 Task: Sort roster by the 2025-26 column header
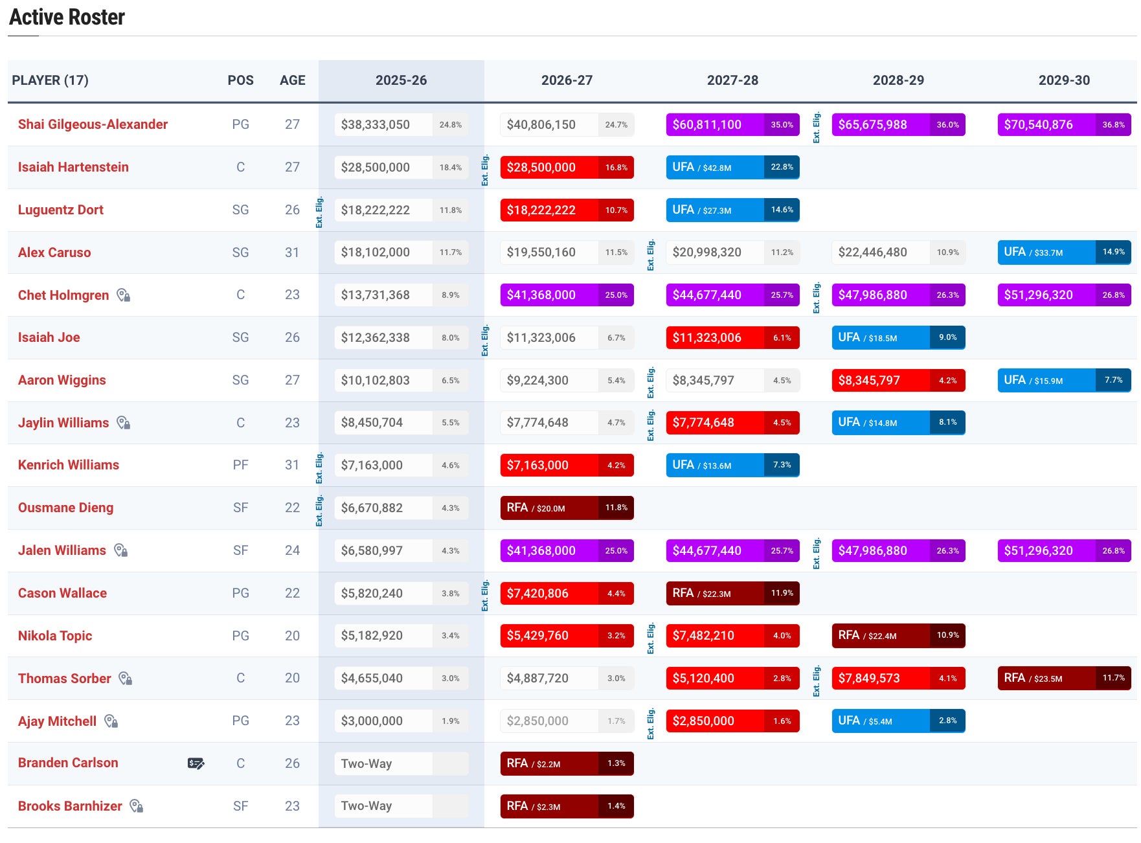click(401, 80)
